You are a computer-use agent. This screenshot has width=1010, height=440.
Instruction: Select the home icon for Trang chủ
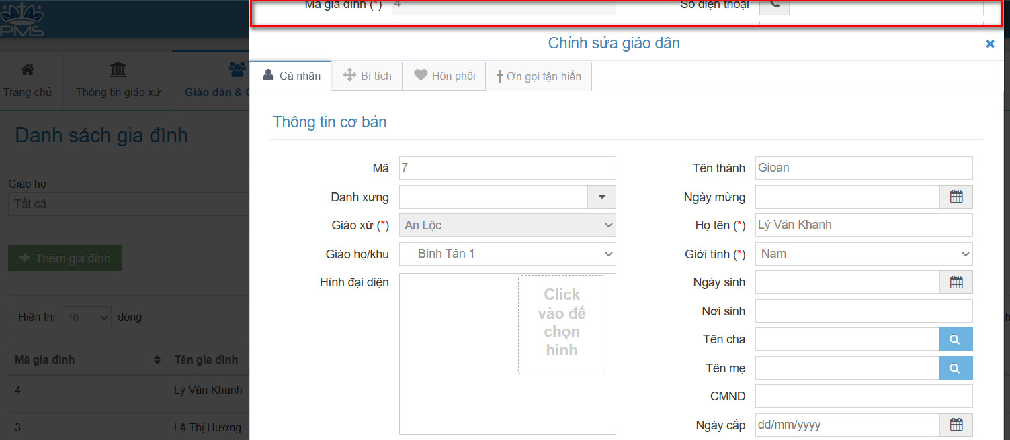tap(27, 70)
